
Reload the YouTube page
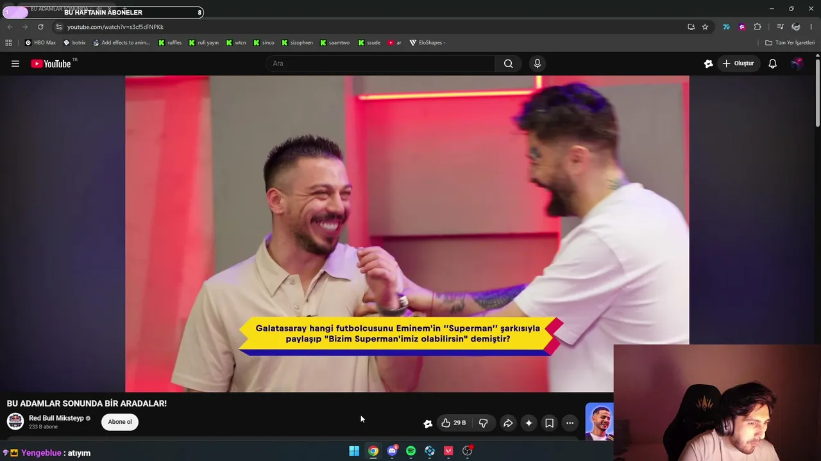coord(40,27)
